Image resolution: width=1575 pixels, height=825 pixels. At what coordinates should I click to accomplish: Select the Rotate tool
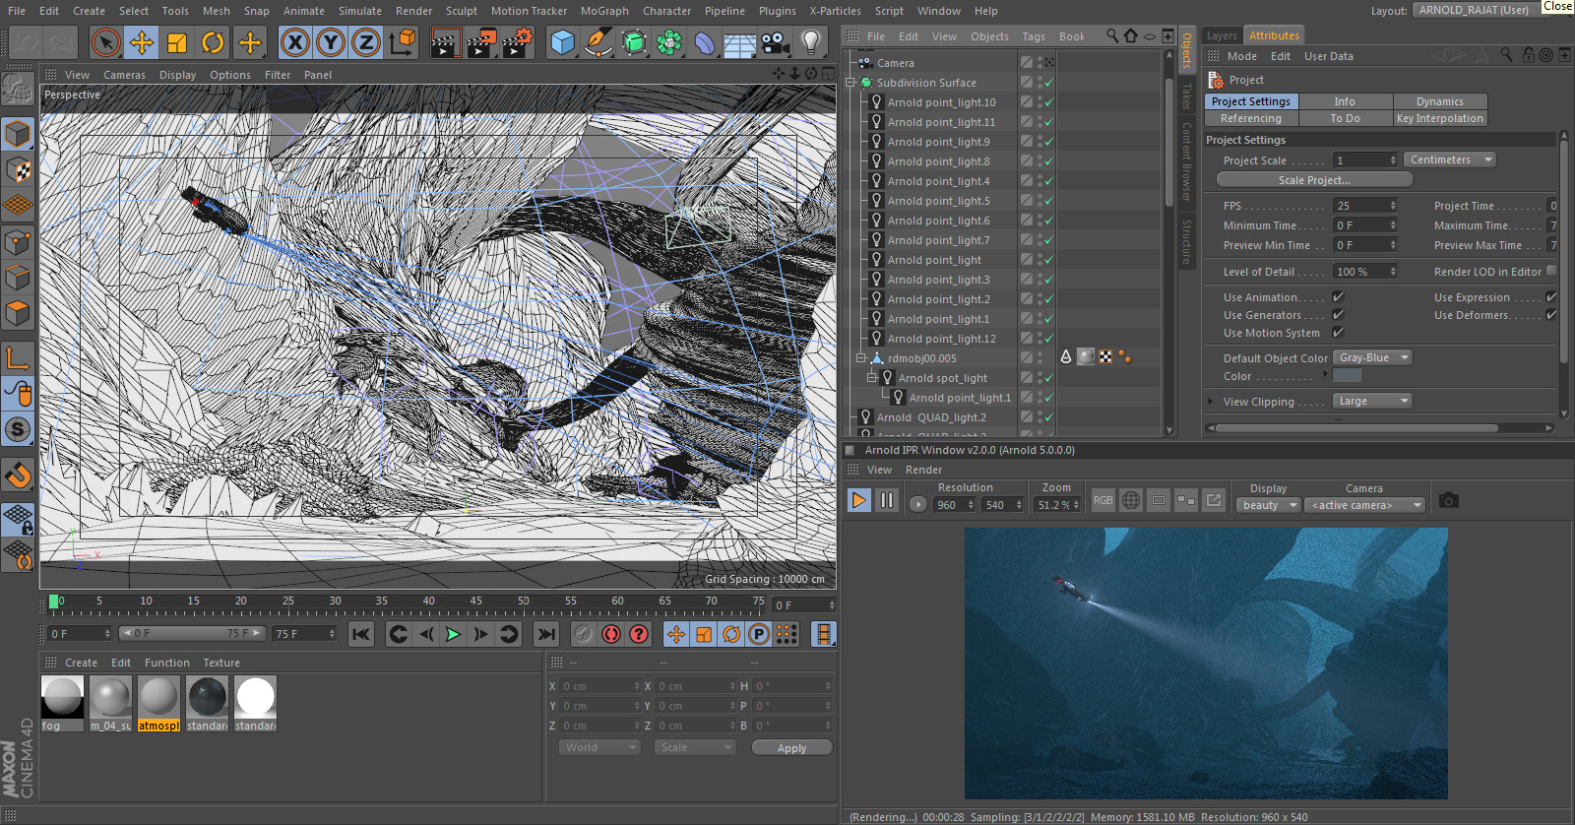pos(213,42)
